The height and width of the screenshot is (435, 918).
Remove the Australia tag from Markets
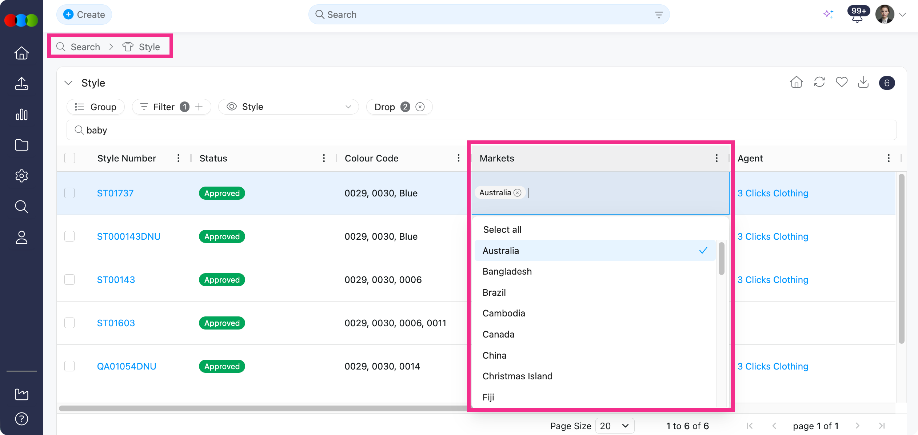click(x=517, y=193)
